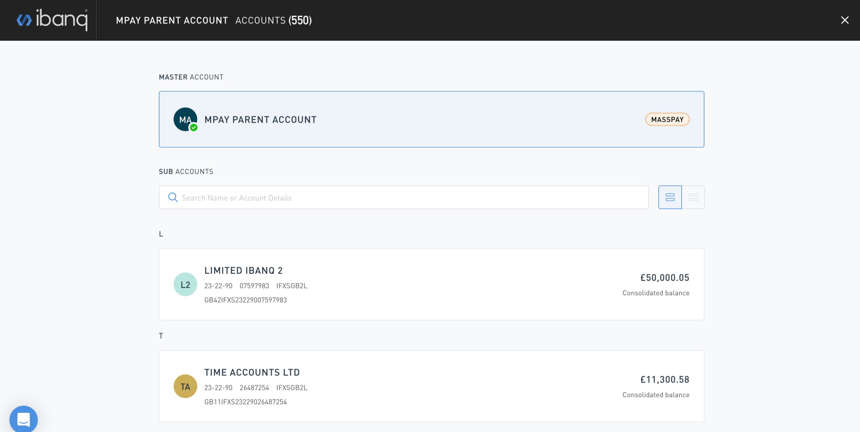
Task: Click the header title MPAY PARENT ACCOUNT
Action: point(172,20)
